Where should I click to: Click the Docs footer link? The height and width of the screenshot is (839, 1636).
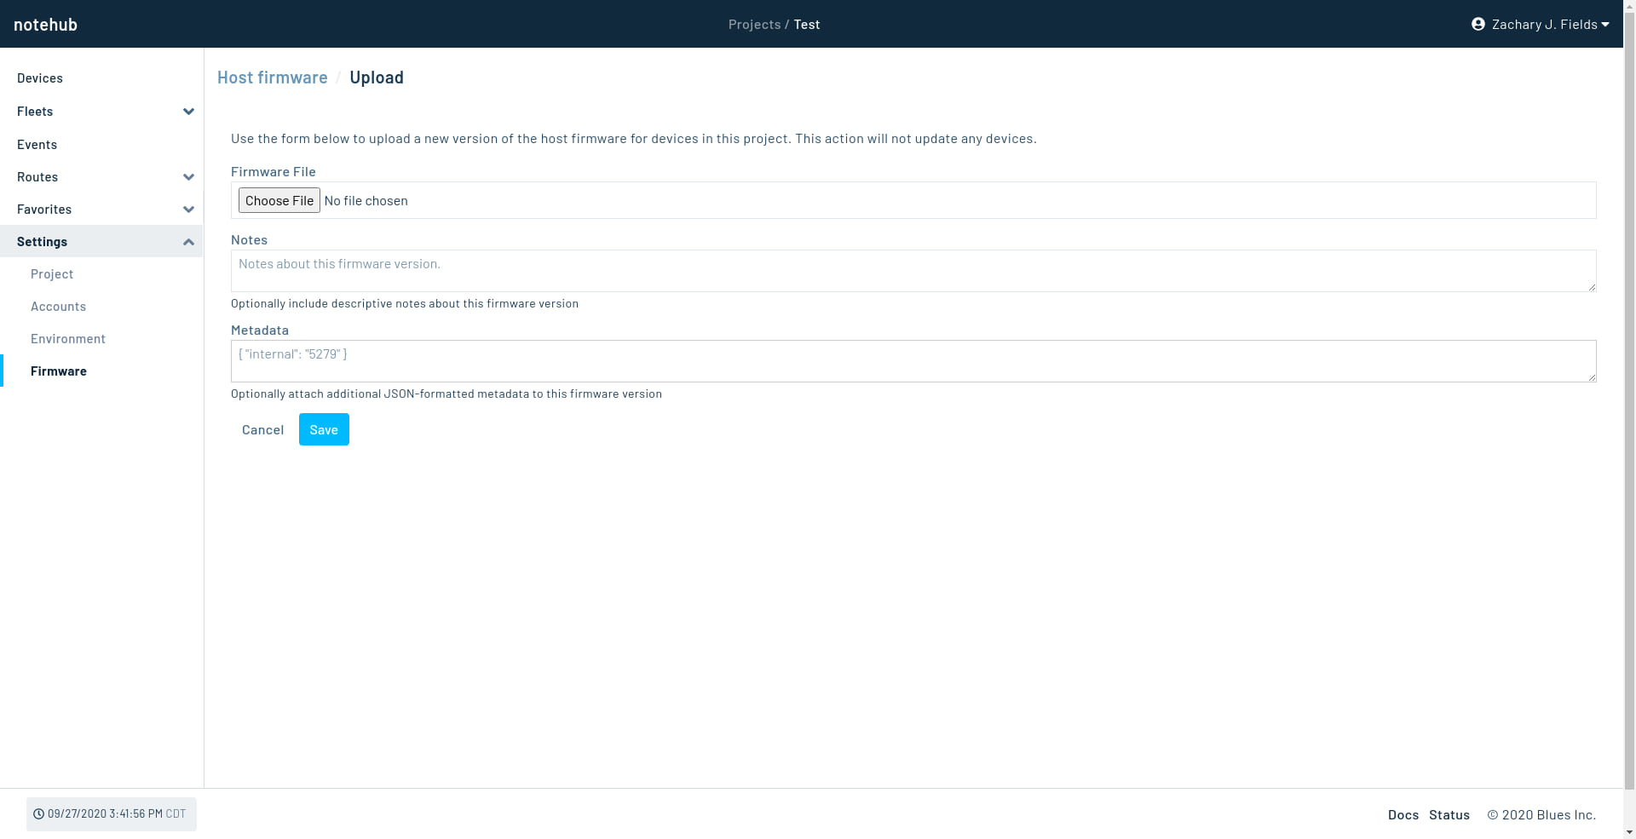click(1403, 814)
